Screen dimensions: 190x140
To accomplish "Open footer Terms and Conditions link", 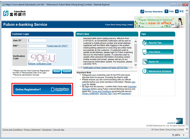I will coord(12,130).
